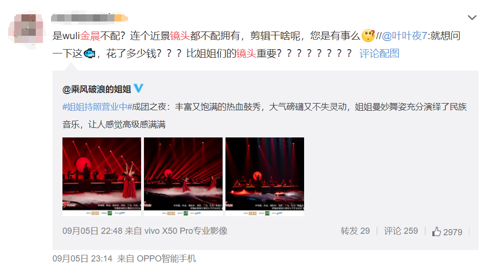490x272 pixels.
Task: Open the 09月05日 22:48 timestamp link
Action: pyautogui.click(x=92, y=231)
